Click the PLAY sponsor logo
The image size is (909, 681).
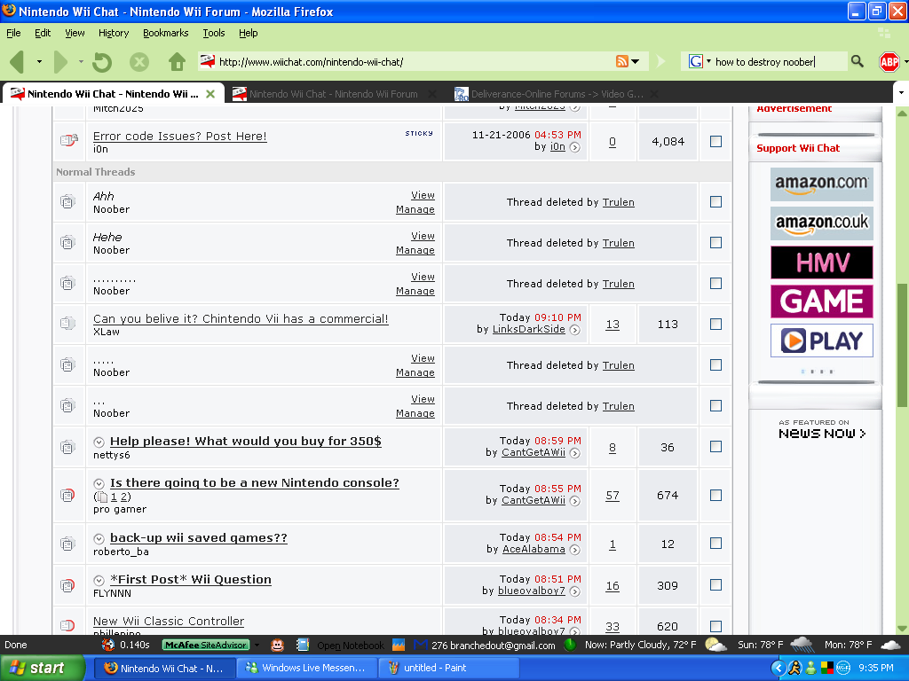pos(821,340)
